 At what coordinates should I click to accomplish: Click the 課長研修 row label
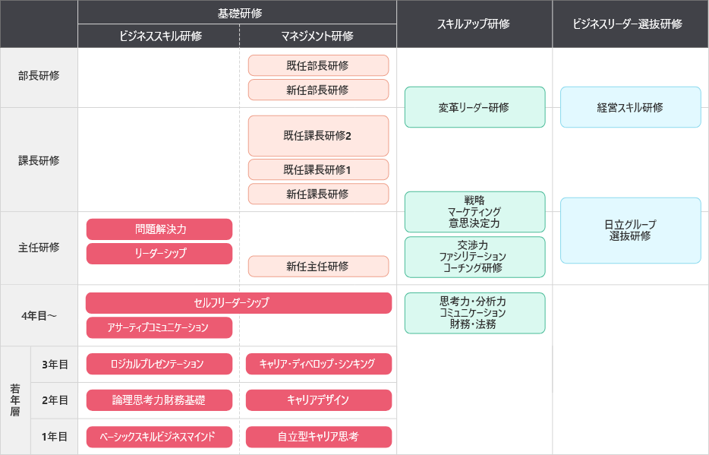pos(39,160)
